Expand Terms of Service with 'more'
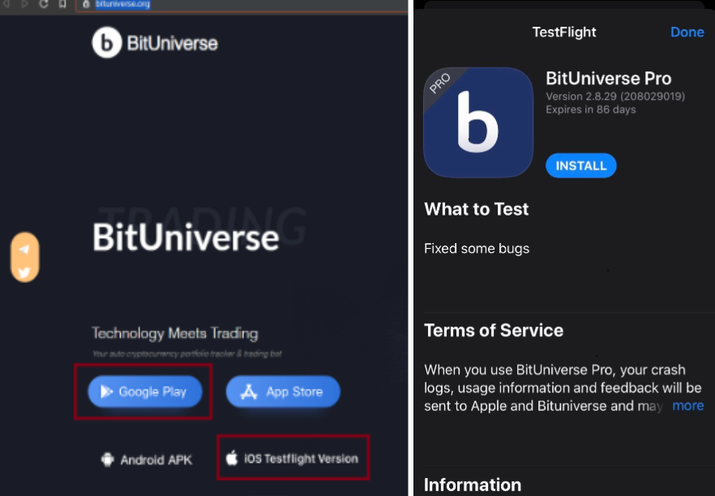 coord(687,405)
